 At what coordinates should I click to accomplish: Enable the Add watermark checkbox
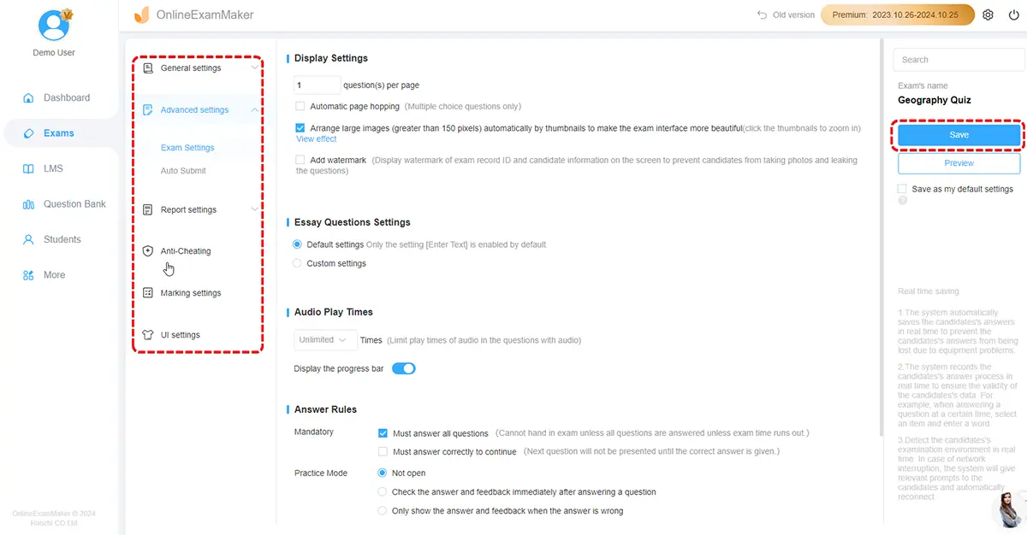pyautogui.click(x=300, y=160)
